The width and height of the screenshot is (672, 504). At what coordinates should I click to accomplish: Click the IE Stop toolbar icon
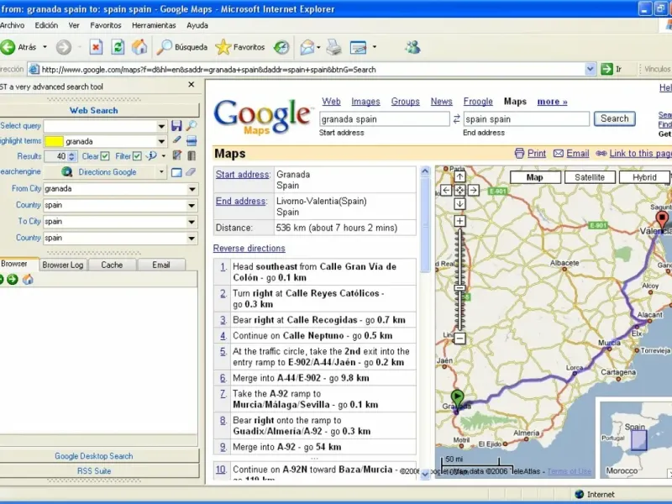pyautogui.click(x=96, y=47)
